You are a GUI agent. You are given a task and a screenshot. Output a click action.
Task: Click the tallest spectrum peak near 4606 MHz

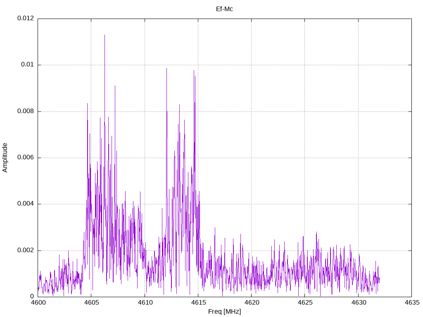(x=105, y=35)
